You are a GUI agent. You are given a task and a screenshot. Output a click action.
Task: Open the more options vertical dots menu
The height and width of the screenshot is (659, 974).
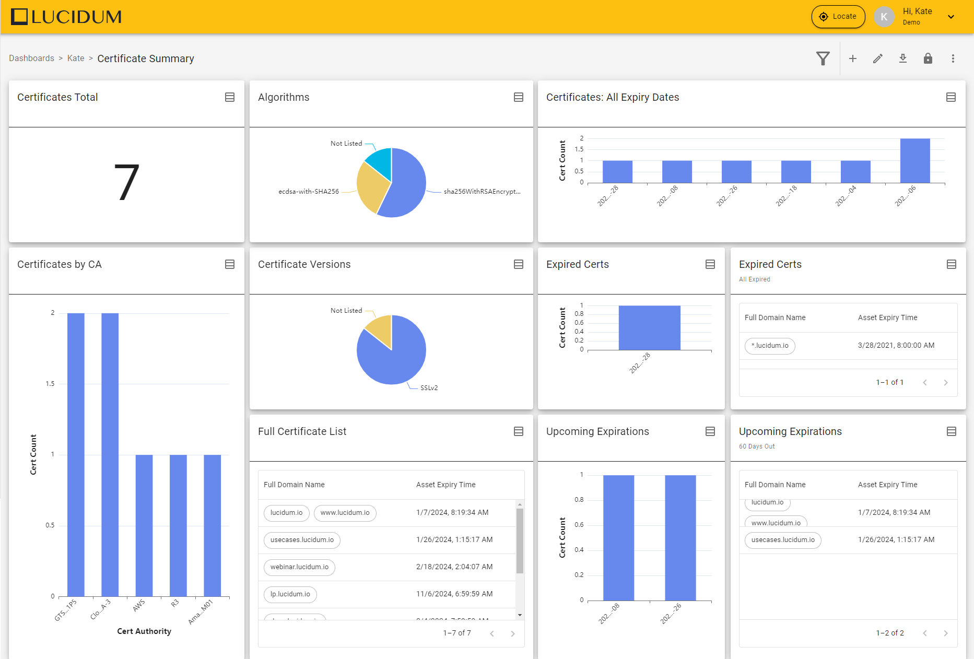(953, 58)
